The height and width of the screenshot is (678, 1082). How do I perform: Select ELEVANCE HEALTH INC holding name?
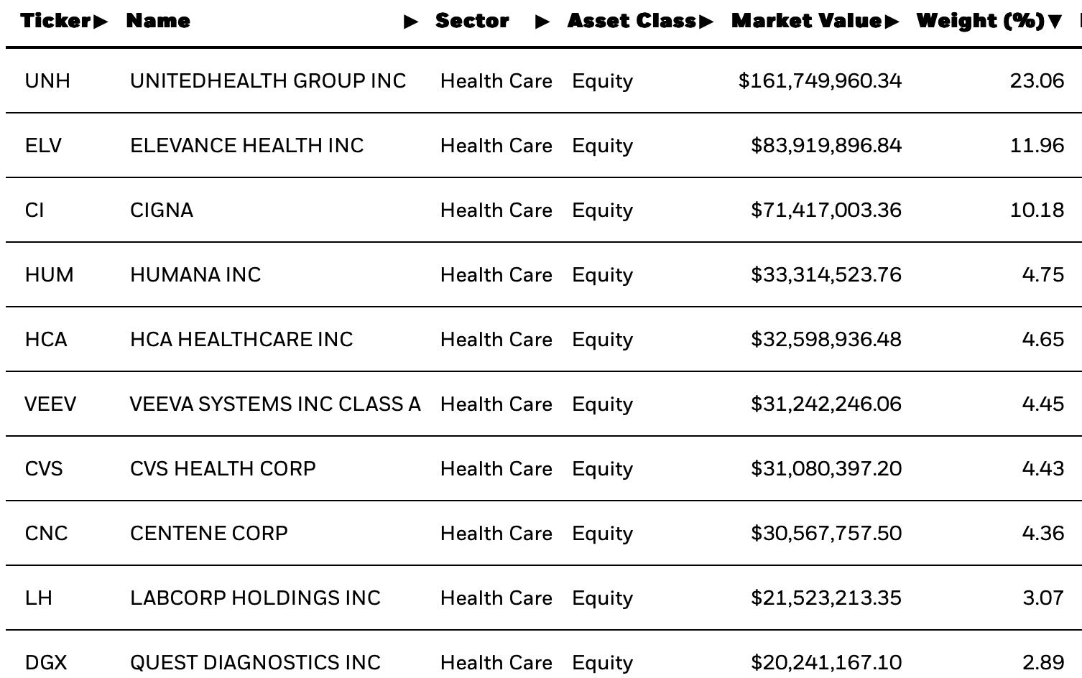click(x=246, y=145)
